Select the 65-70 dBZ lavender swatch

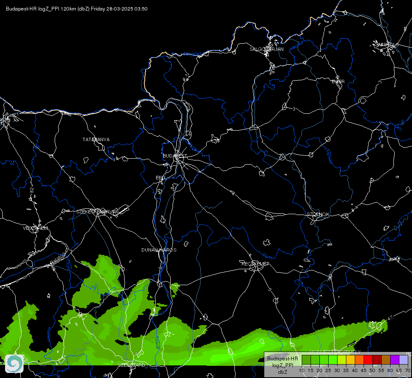[x=404, y=360]
